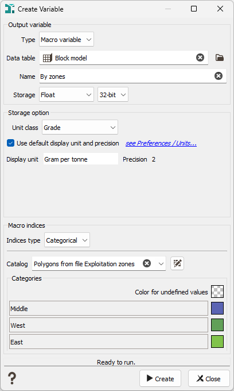
Task: Open the 32-bit storage size dropdown
Action: (x=113, y=94)
